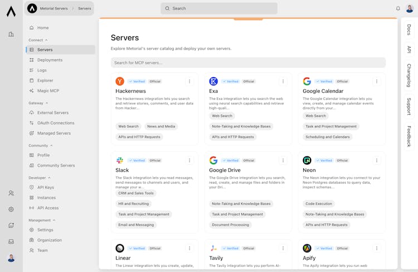Screen dimensions: 418x272
Task: Open Deployments in the sidebar
Action: 50,60
